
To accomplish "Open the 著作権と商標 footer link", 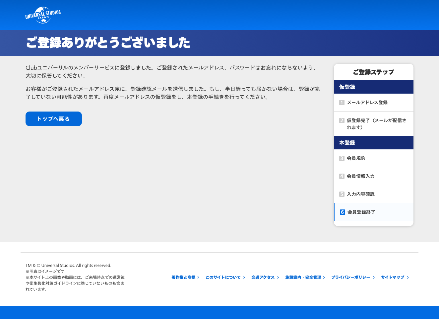I will 185,278.
